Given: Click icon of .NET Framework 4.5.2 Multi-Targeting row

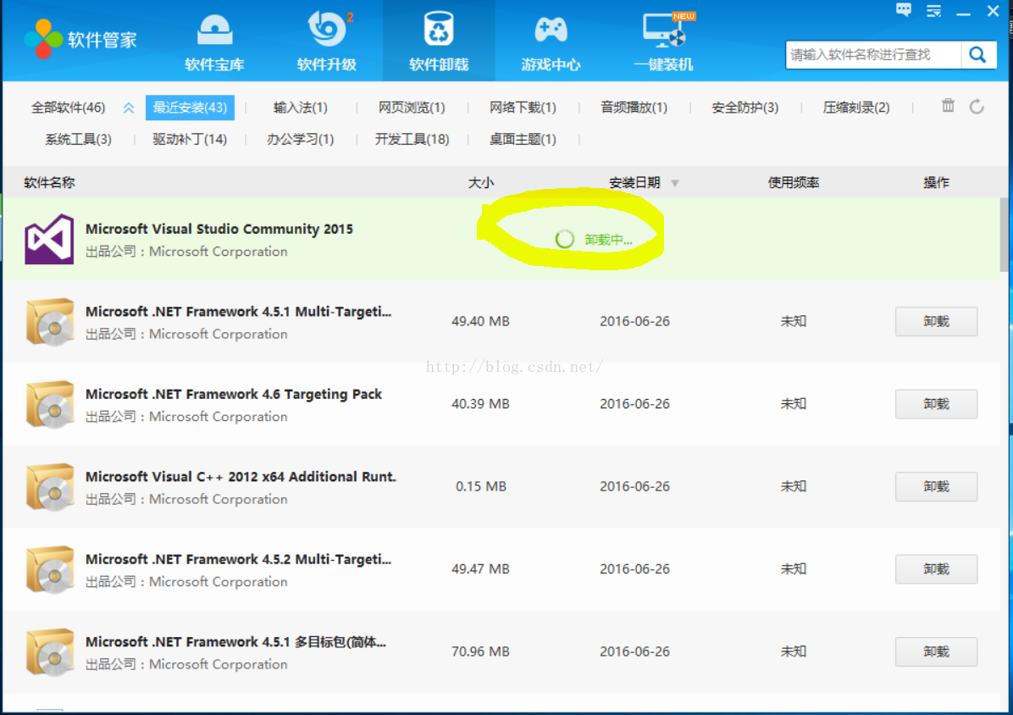Looking at the screenshot, I should 50,569.
